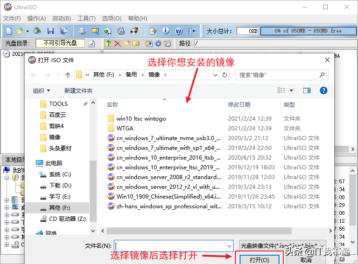Screen dimensions: 358x264
Task: Click the file list horizontal scrollbar
Action: click(199, 231)
